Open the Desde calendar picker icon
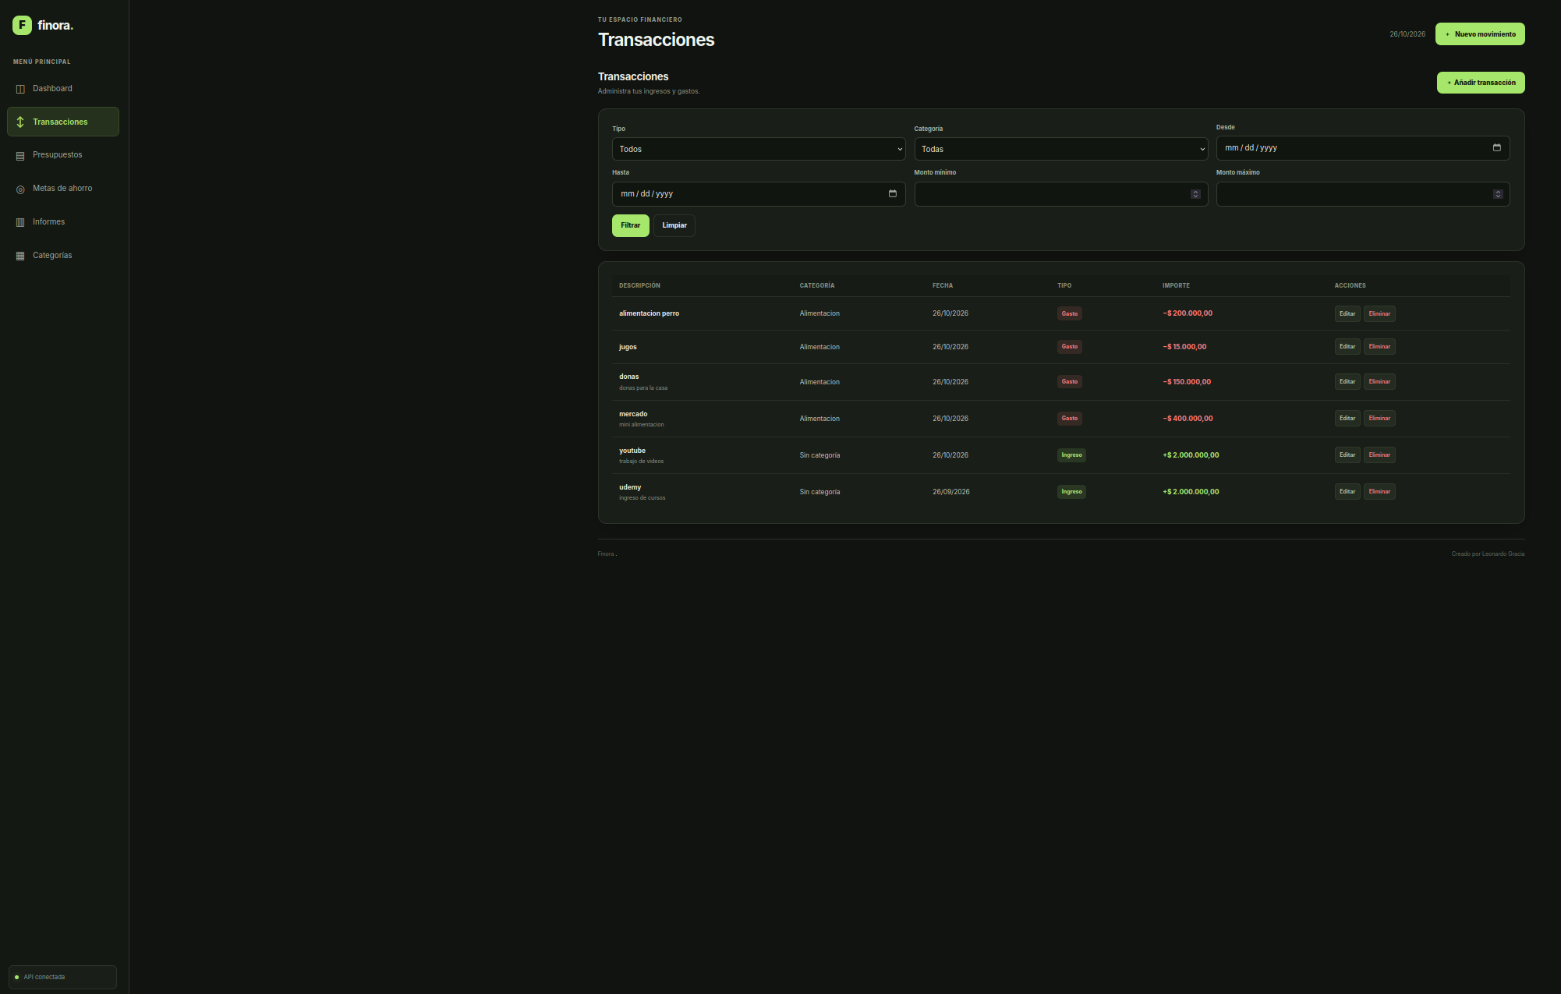The image size is (1561, 994). [1496, 147]
